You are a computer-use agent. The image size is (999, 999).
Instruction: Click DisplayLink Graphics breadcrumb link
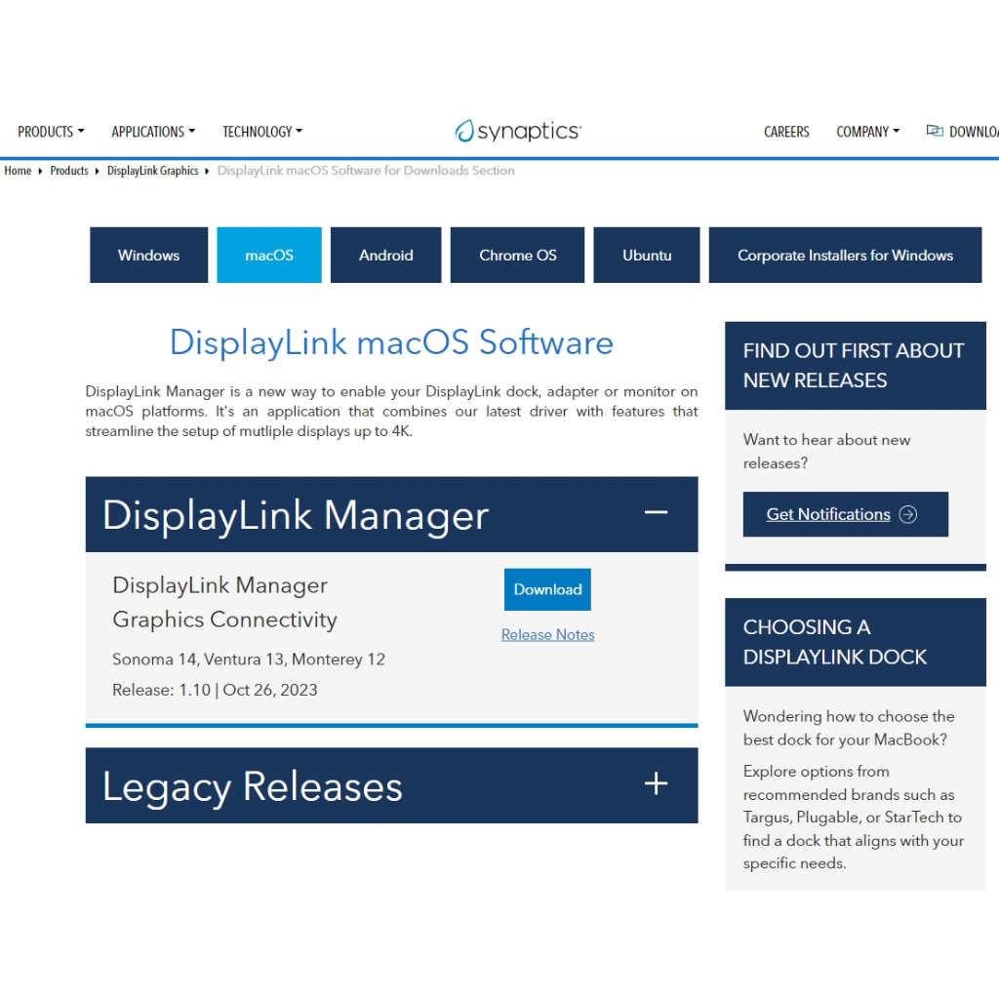152,171
